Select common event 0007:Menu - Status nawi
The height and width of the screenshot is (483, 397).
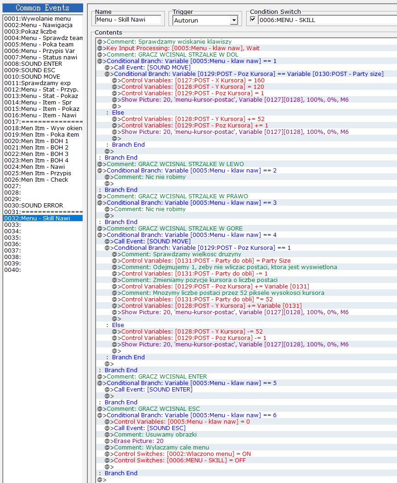[43, 57]
